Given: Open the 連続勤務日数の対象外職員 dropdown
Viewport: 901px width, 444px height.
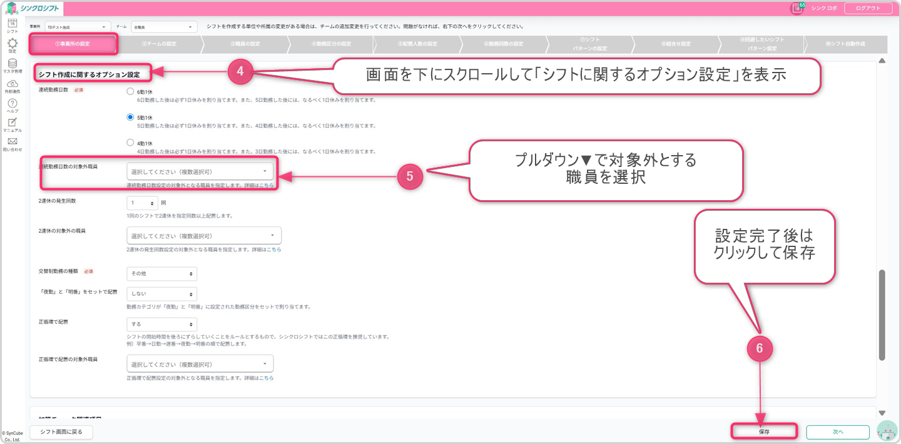Looking at the screenshot, I should pos(200,171).
